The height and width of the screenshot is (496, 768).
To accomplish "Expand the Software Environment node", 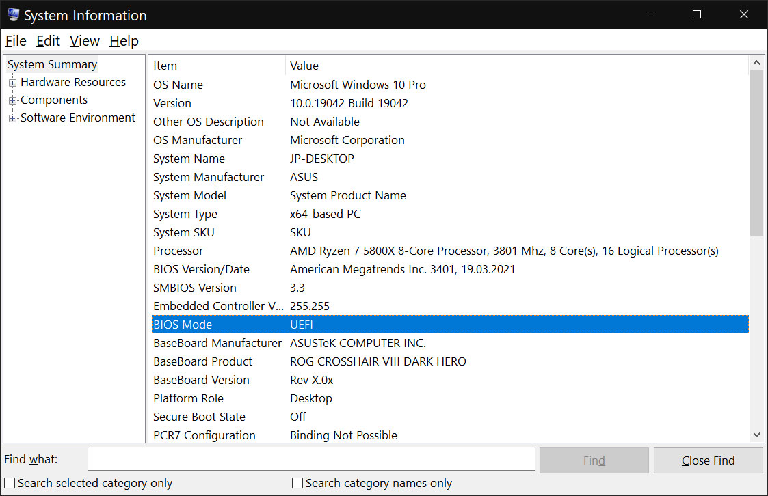I will pyautogui.click(x=13, y=118).
